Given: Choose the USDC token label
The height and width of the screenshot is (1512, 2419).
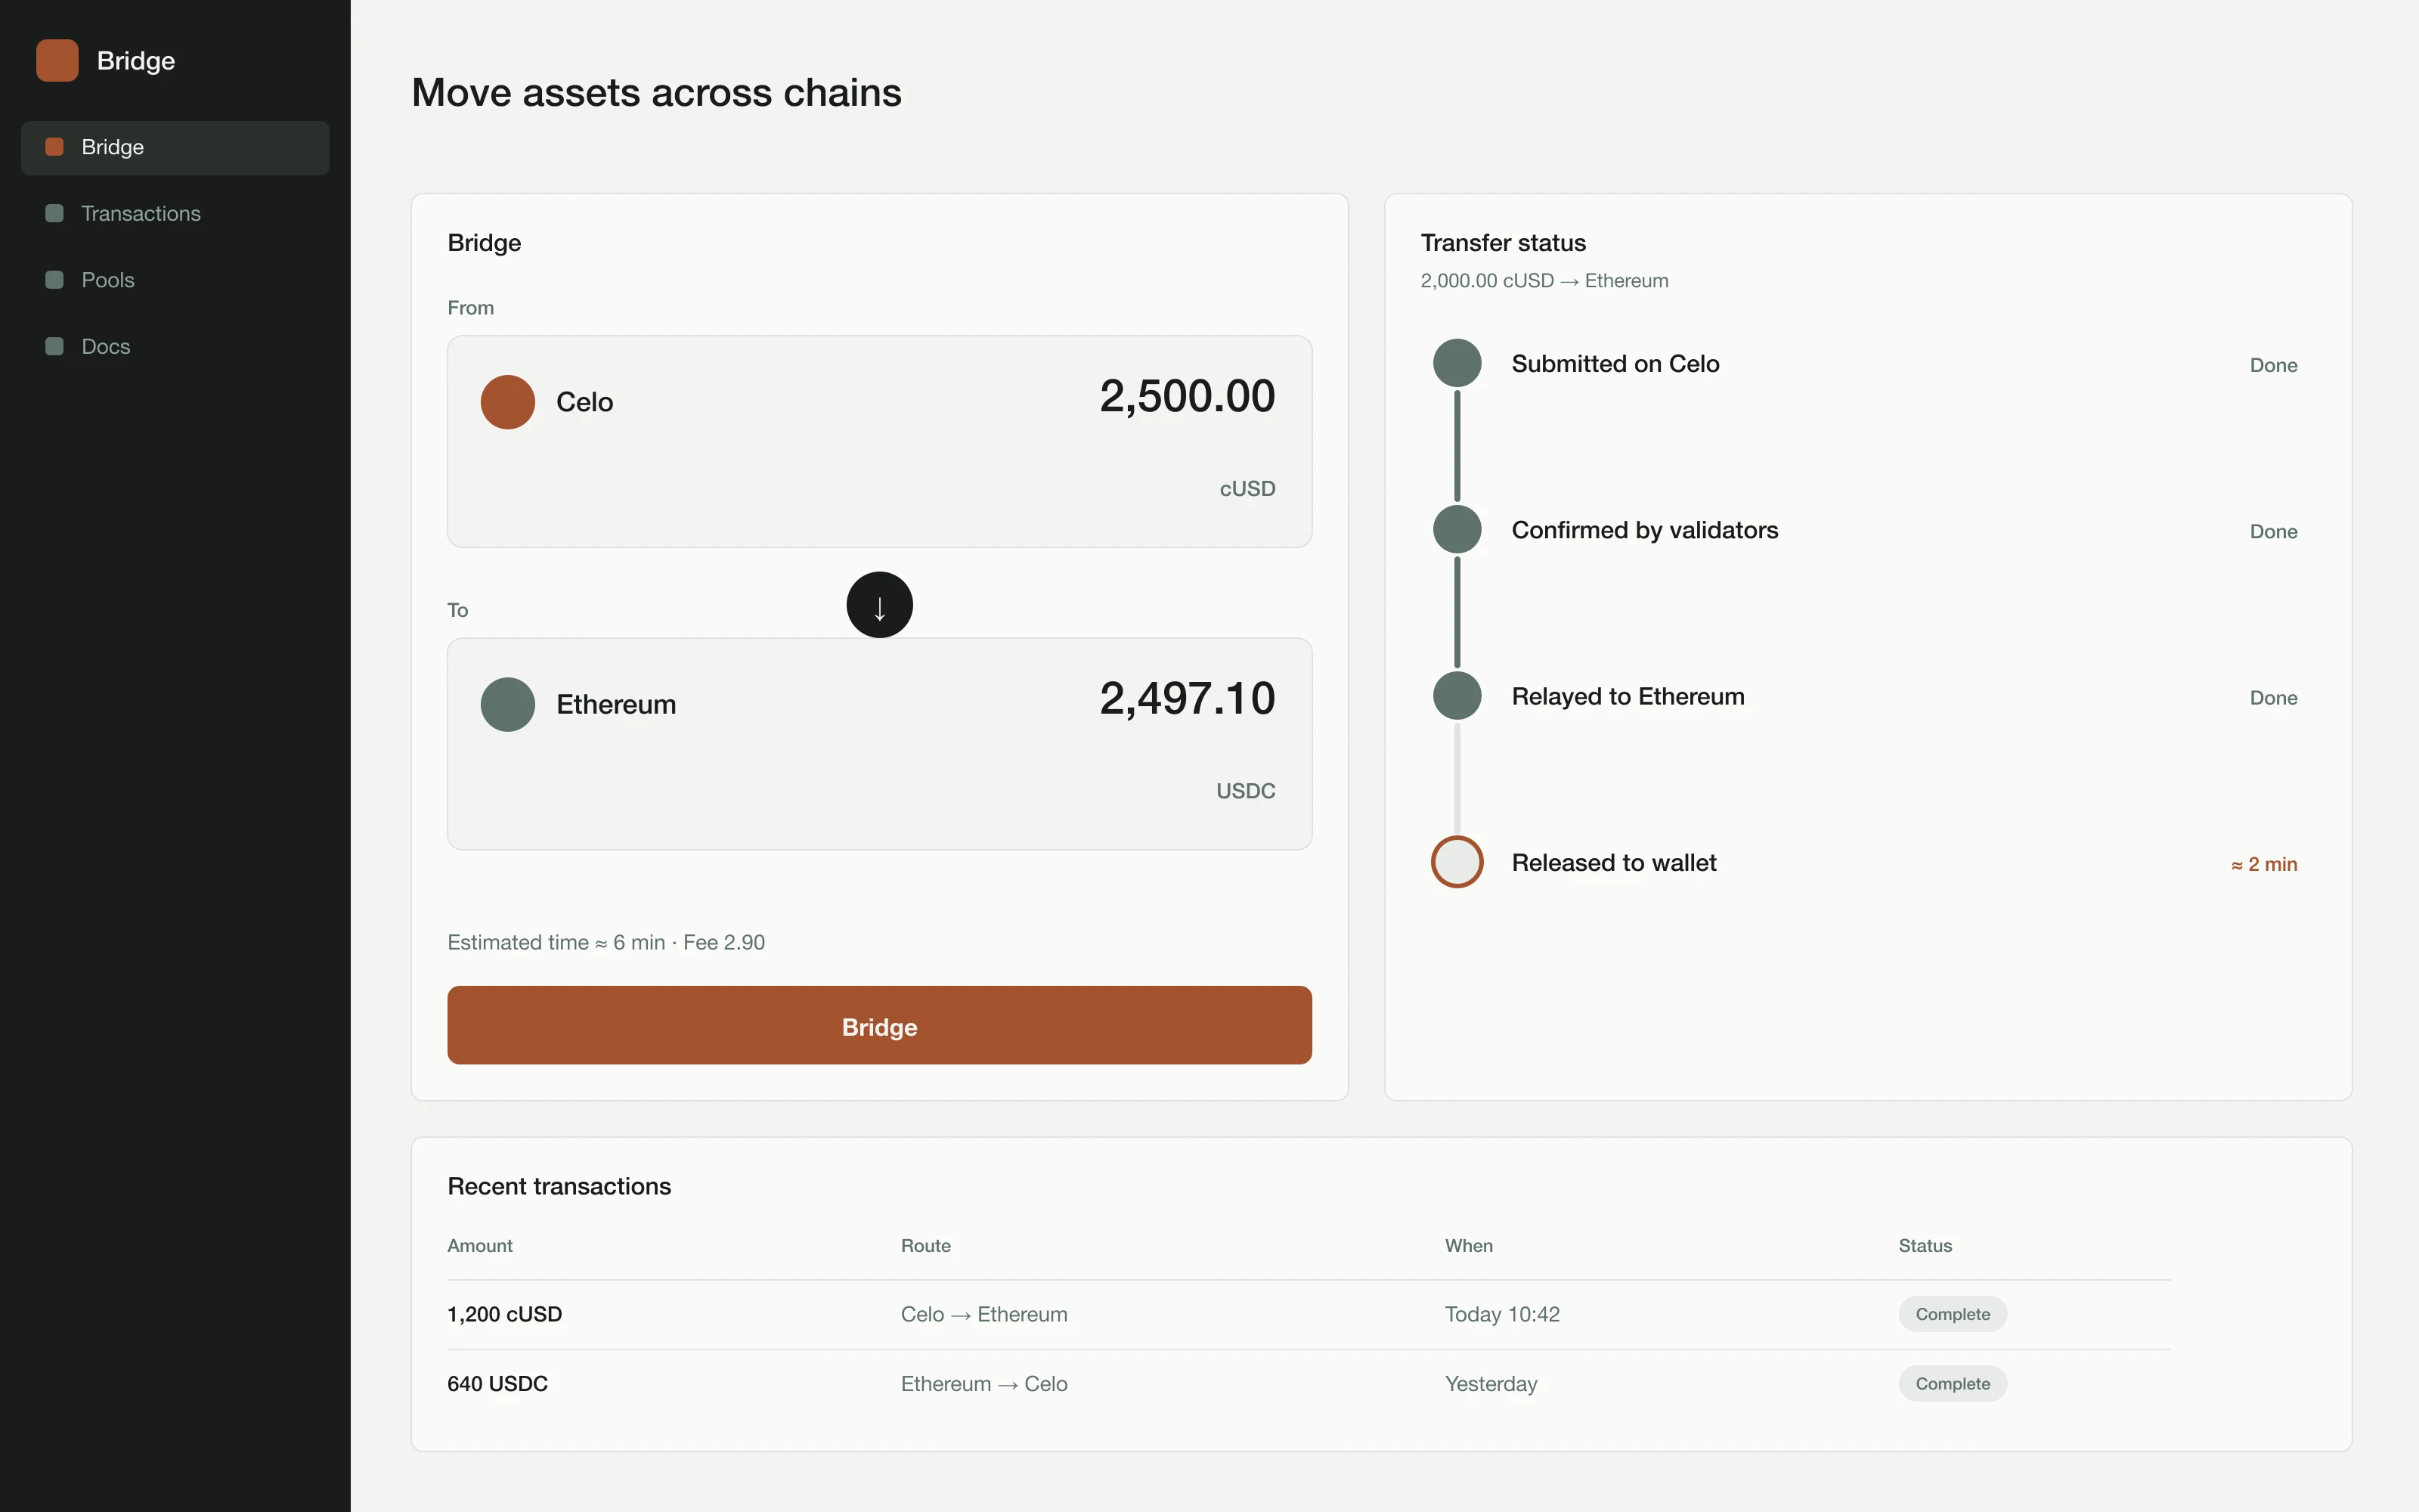Looking at the screenshot, I should tap(1246, 791).
